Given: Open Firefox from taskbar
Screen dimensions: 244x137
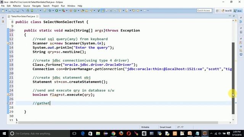Looking at the screenshot, I should (x=121, y=134).
